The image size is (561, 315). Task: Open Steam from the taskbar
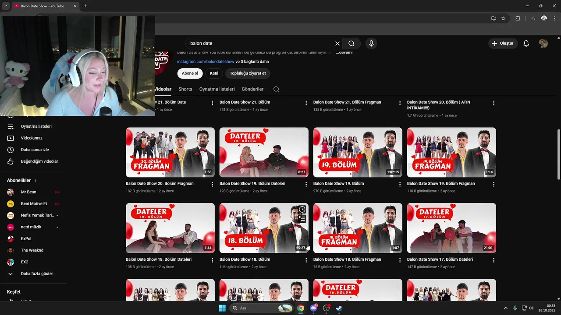click(339, 308)
